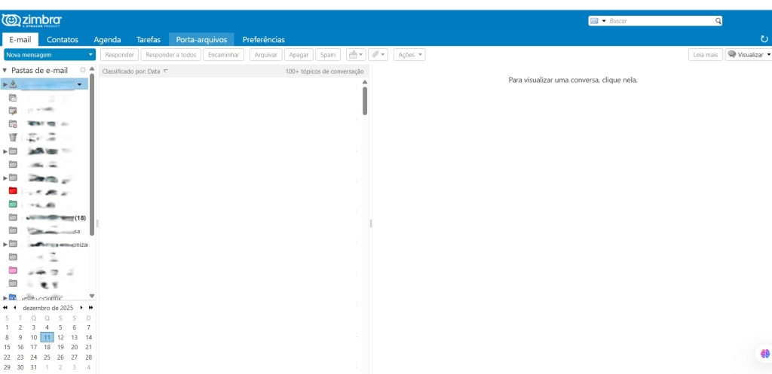Open the tag icon menu

pos(378,55)
